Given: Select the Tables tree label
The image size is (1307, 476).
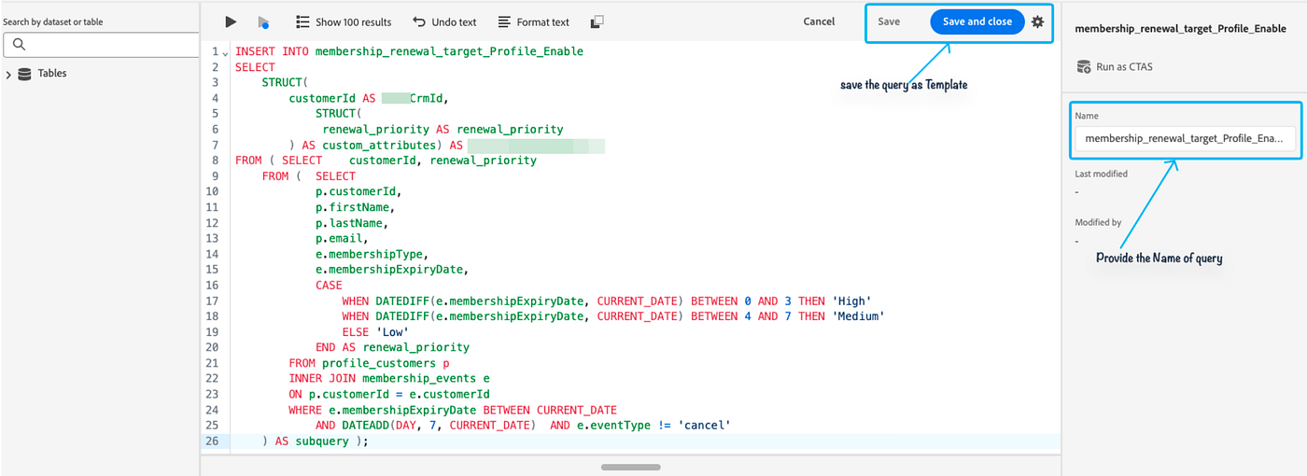Looking at the screenshot, I should pos(52,74).
